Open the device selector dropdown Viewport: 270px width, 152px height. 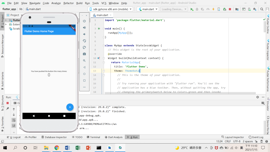[110, 9]
